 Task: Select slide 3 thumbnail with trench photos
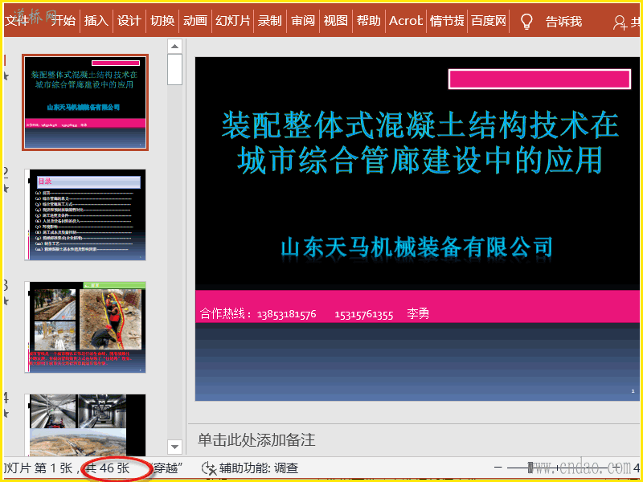(85, 327)
